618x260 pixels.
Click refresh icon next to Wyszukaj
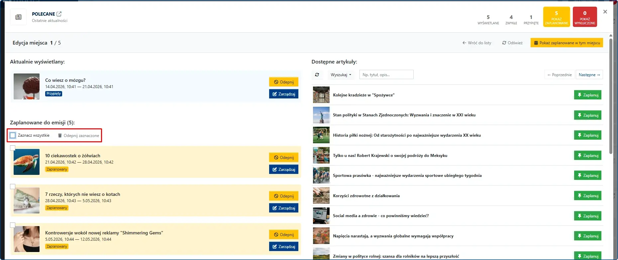click(317, 75)
